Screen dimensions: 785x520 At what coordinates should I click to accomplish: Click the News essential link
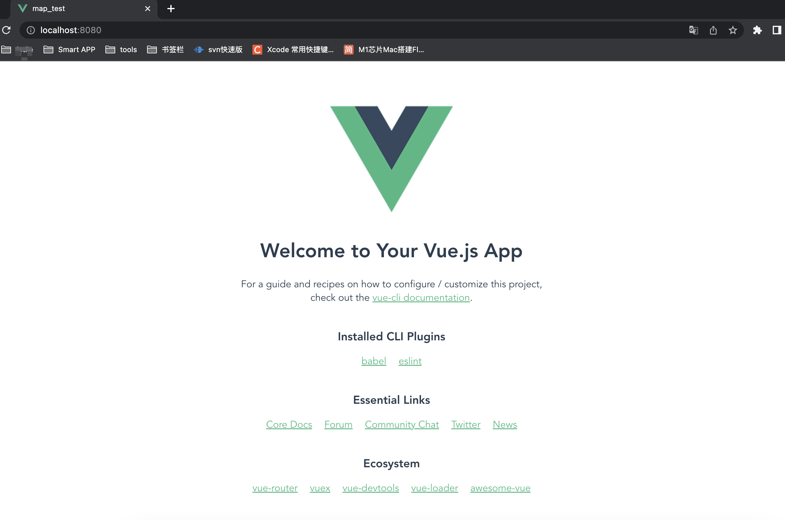tap(504, 425)
